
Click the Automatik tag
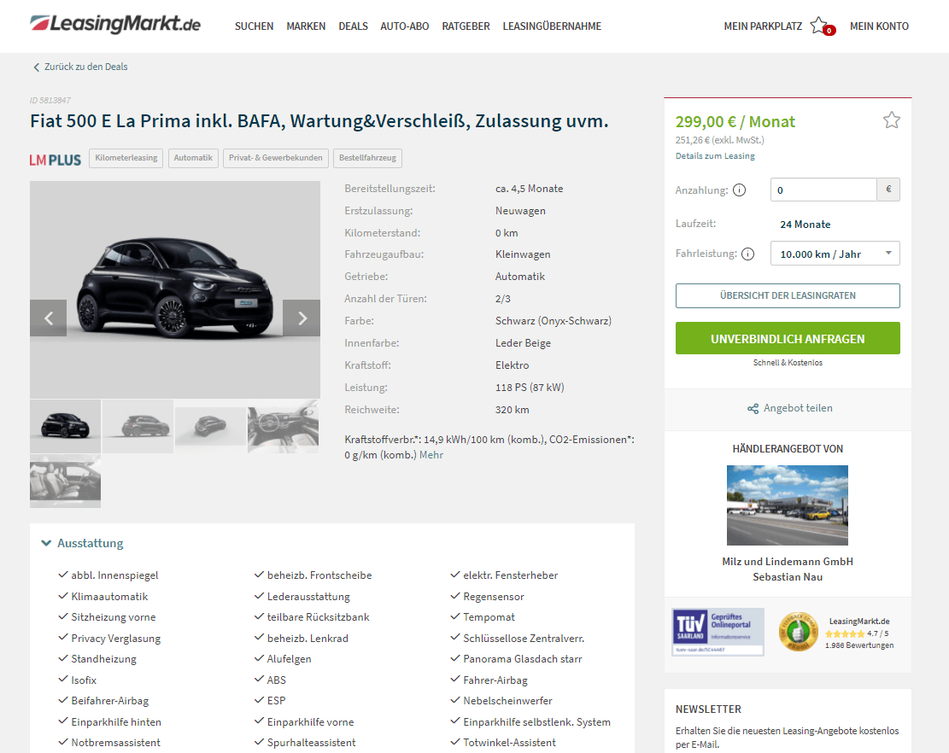193,158
